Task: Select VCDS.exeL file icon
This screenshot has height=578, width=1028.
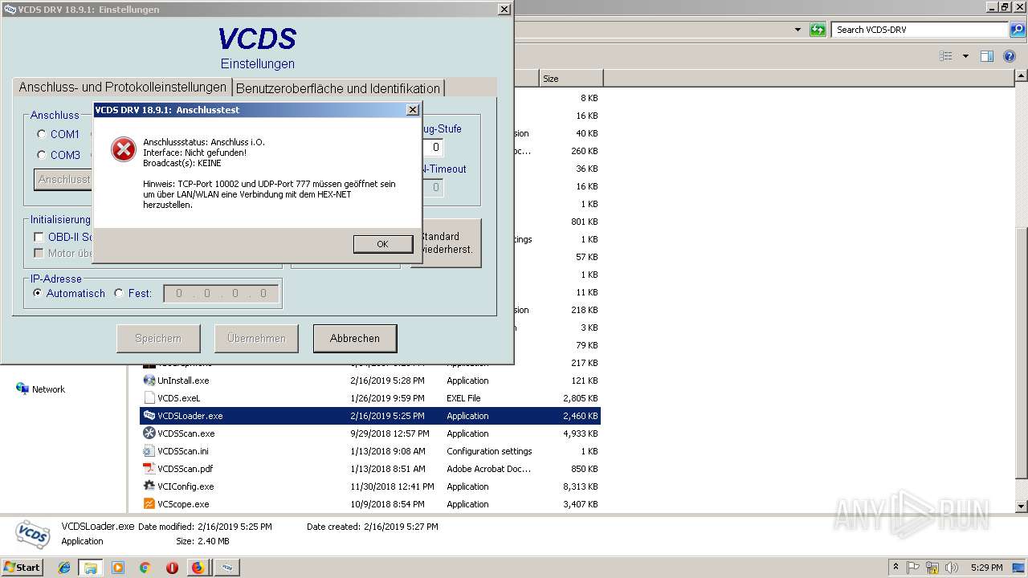Action: click(x=149, y=398)
